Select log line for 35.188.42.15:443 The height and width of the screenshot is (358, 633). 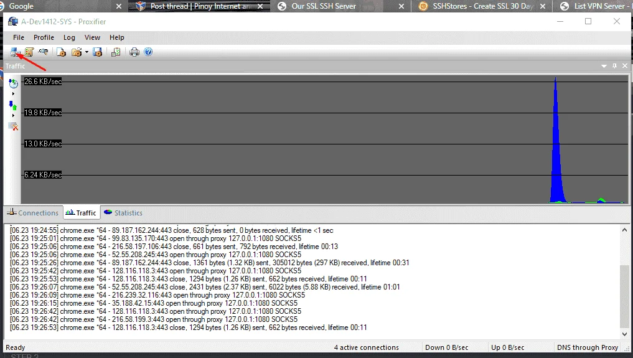click(154, 303)
